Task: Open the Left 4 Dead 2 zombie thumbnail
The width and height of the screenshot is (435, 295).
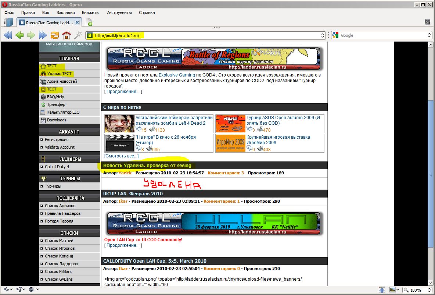Action: [119, 124]
